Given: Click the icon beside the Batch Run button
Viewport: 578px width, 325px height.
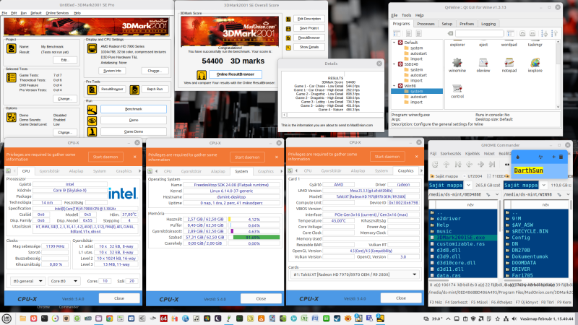Looking at the screenshot, I should tap(134, 89).
